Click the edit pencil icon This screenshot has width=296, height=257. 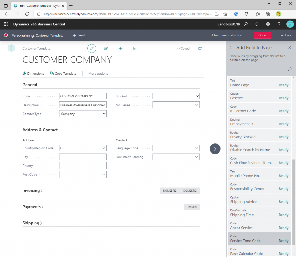pos(92,49)
